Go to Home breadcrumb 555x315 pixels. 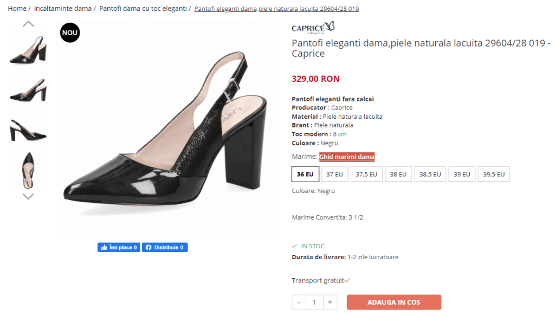coord(17,9)
